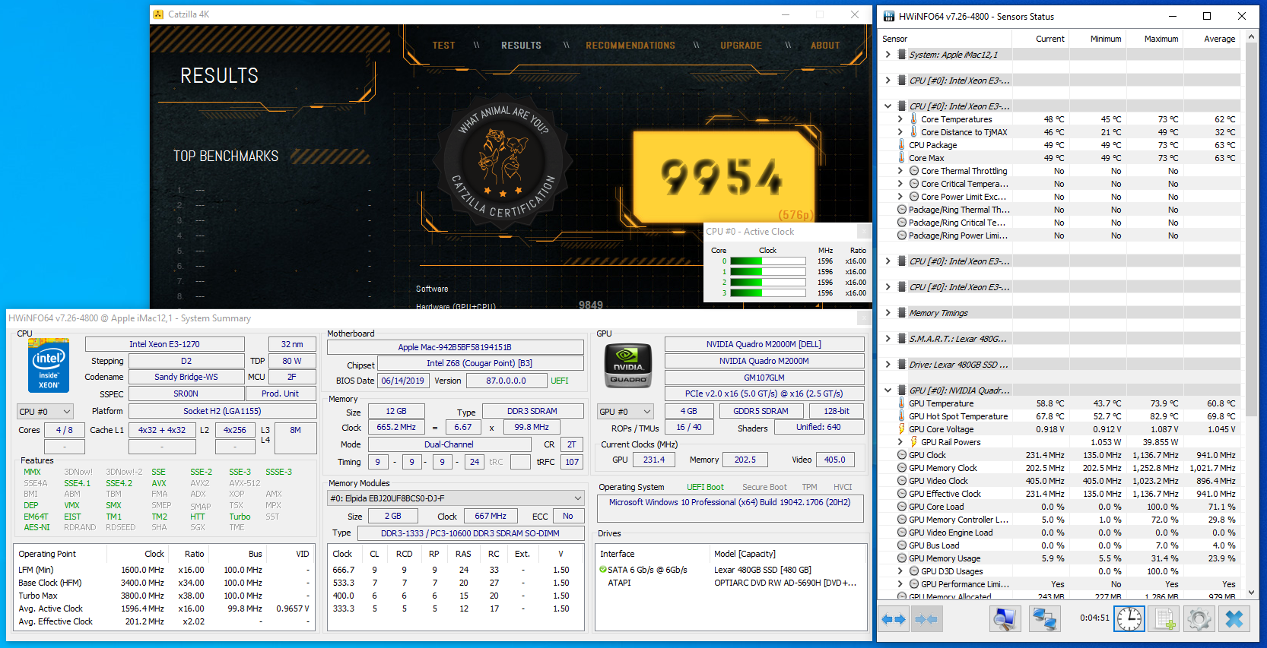Open the RECOMMENDATIONS tab in Catzilla
This screenshot has height=648, width=1267.
pos(630,46)
